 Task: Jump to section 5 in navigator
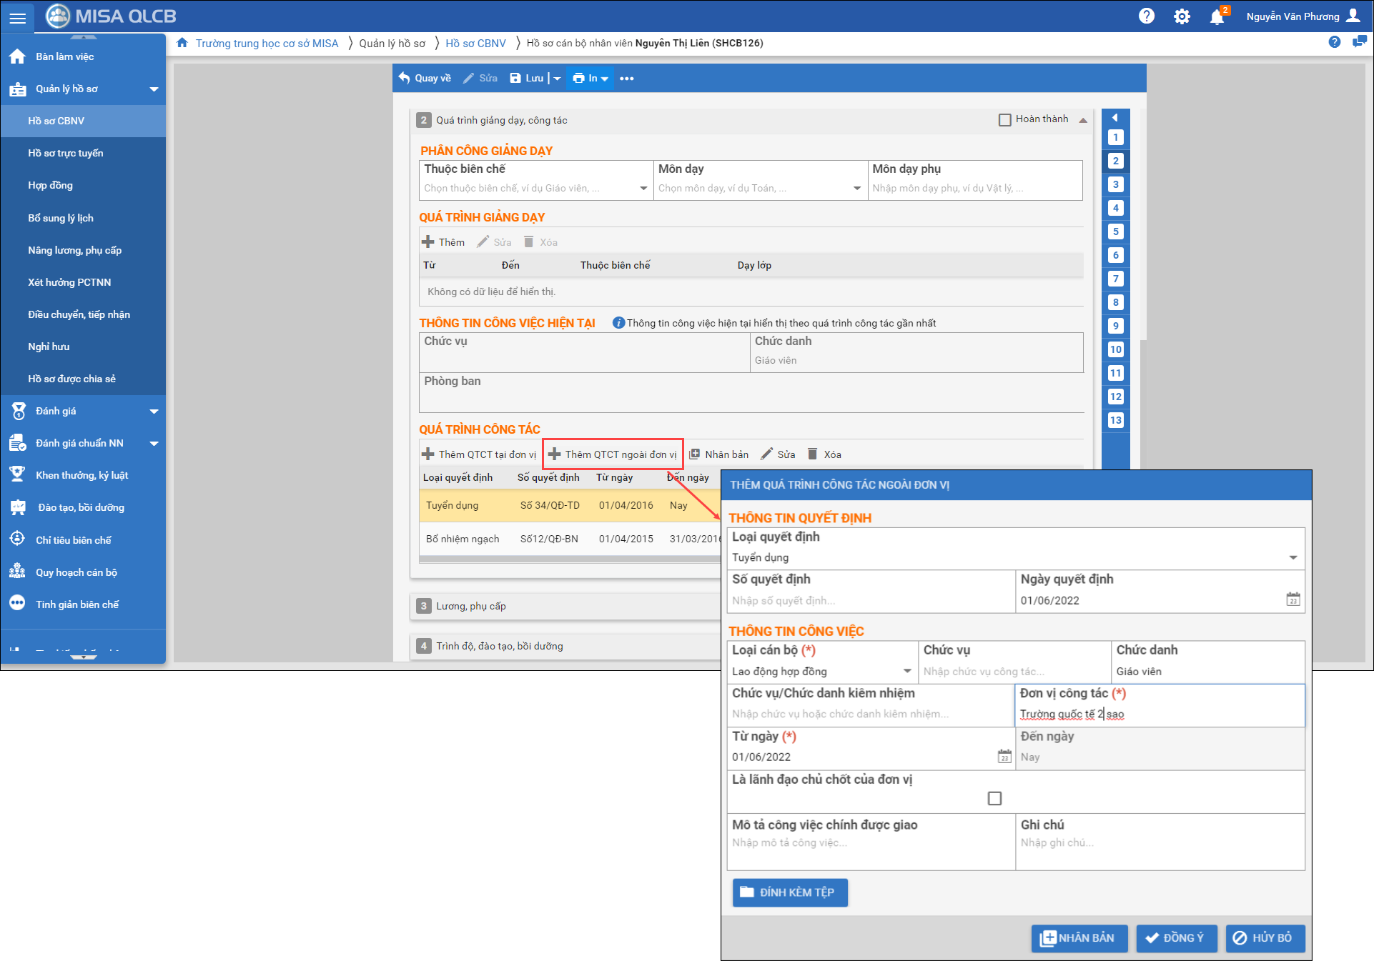1115,231
